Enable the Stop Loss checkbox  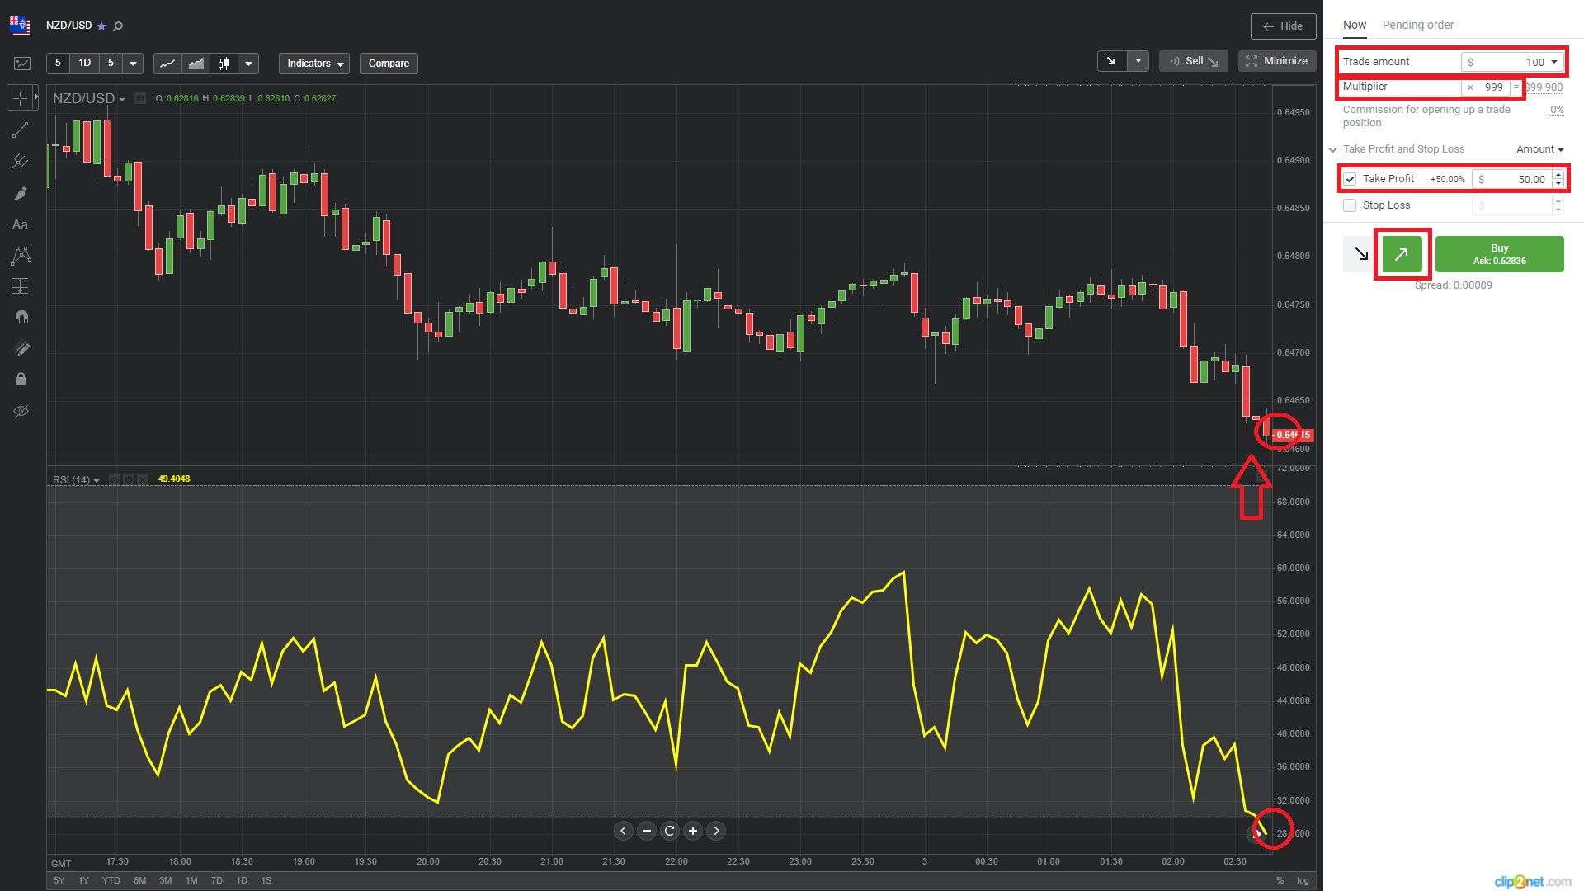pos(1350,205)
